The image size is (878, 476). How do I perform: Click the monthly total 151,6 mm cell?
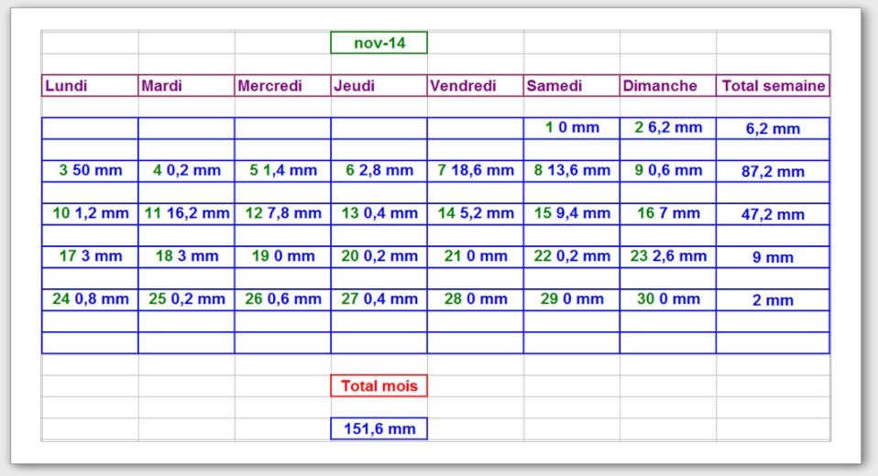pos(379,428)
